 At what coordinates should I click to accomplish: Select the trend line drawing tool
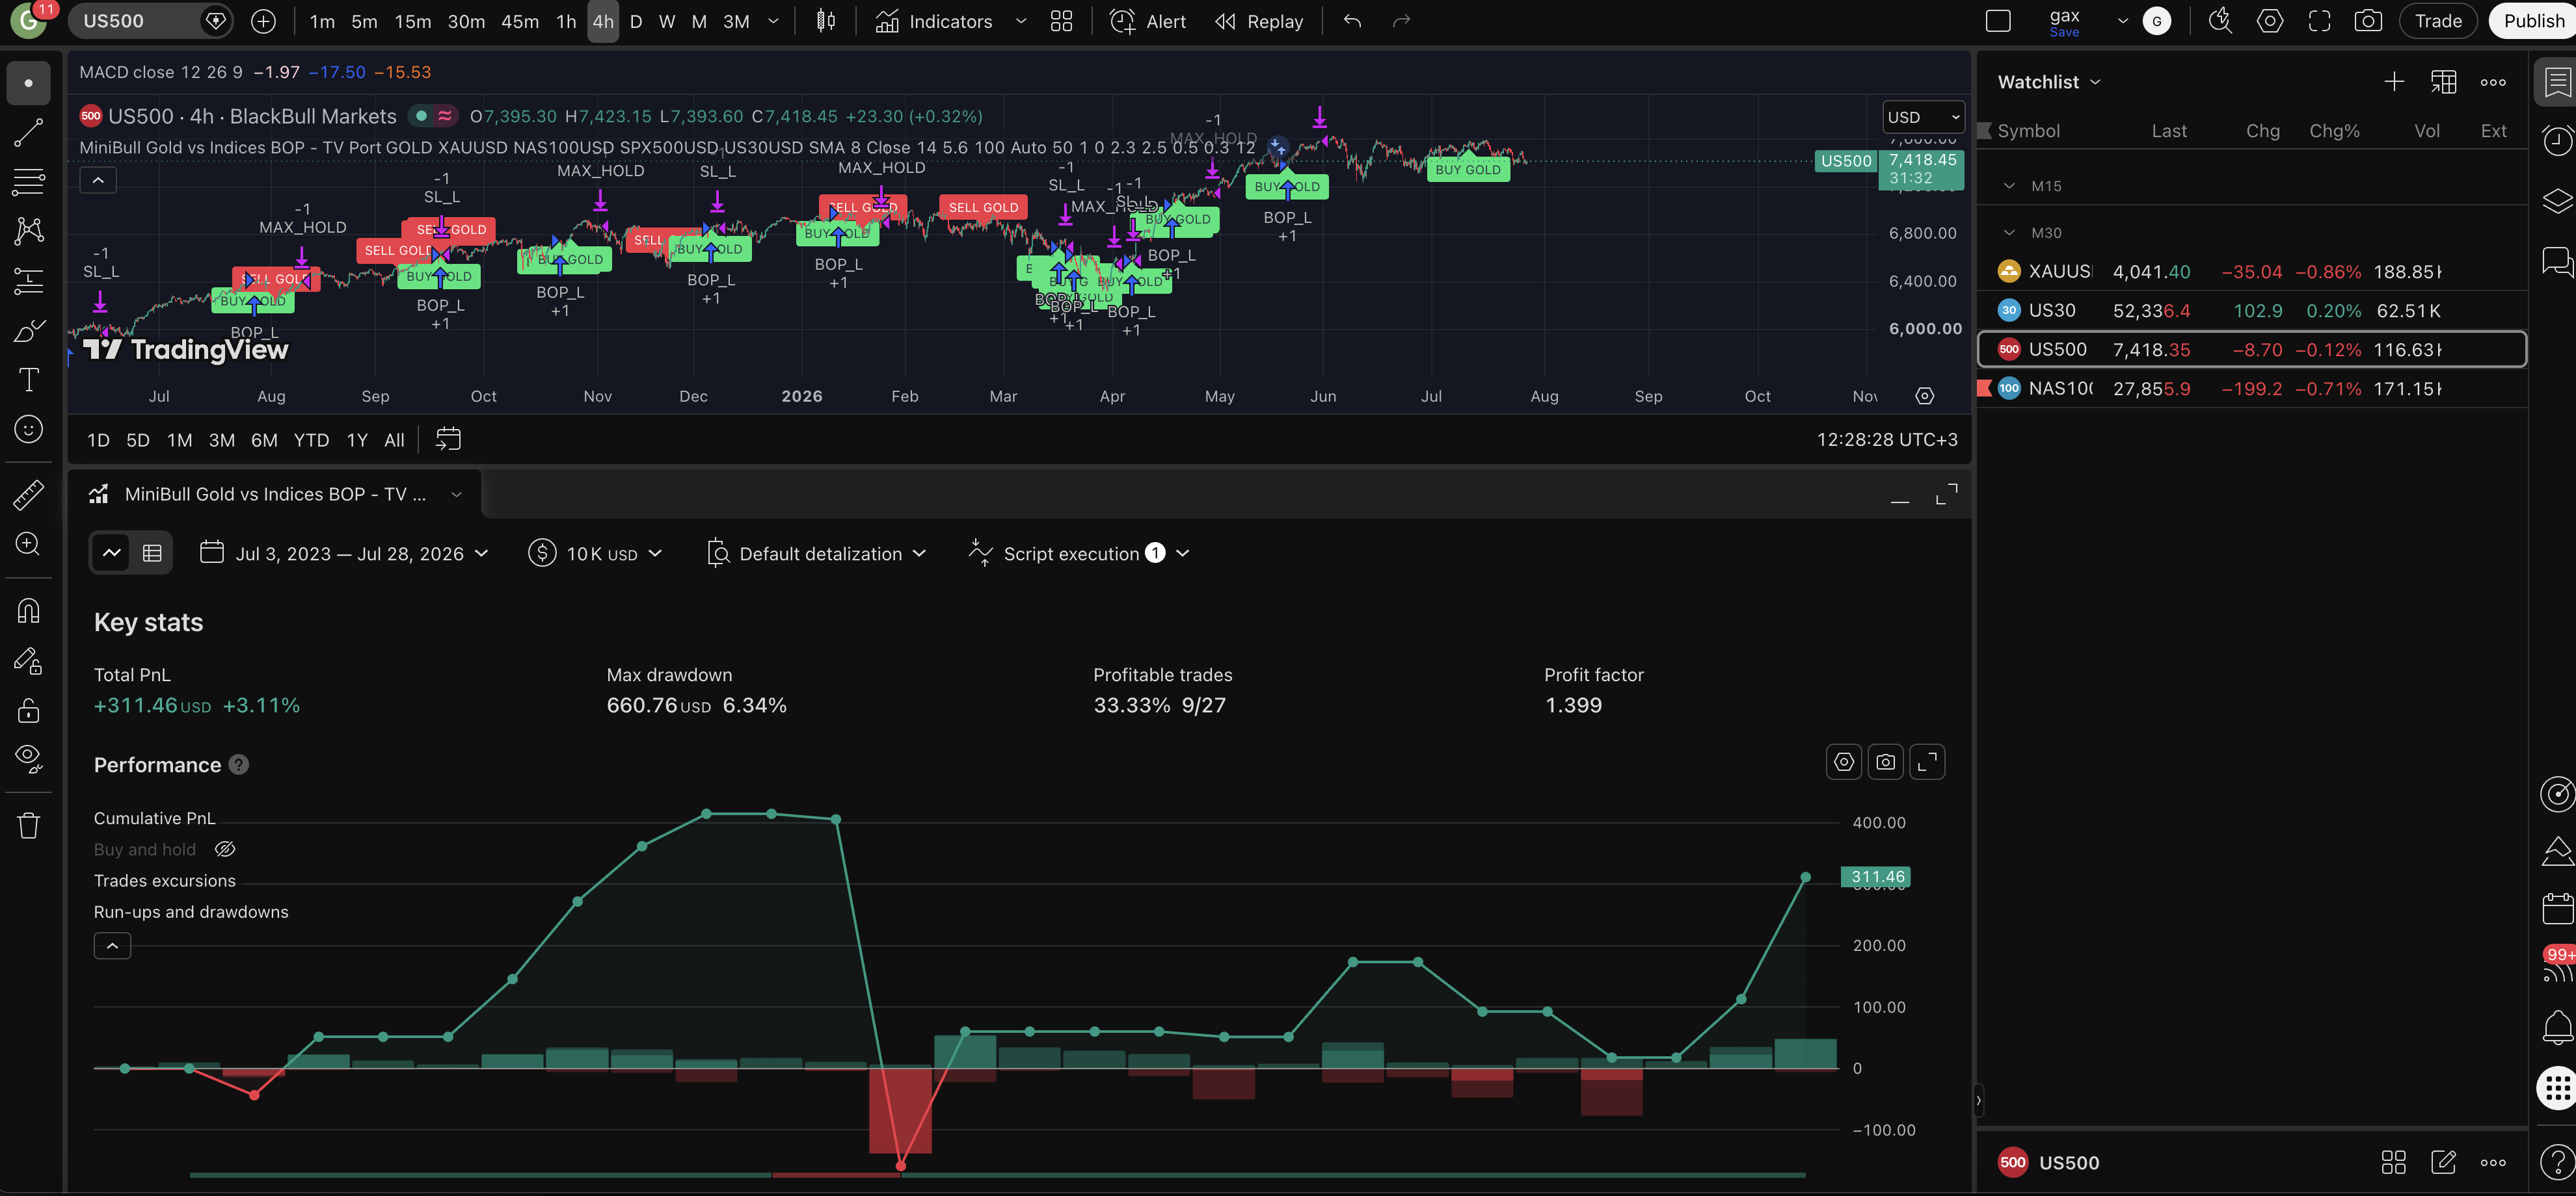[x=28, y=133]
